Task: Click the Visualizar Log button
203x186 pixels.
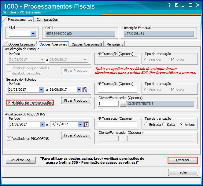Action: point(21,160)
